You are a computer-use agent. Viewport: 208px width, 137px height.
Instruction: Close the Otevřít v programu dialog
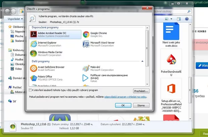pyautogui.click(x=147, y=8)
